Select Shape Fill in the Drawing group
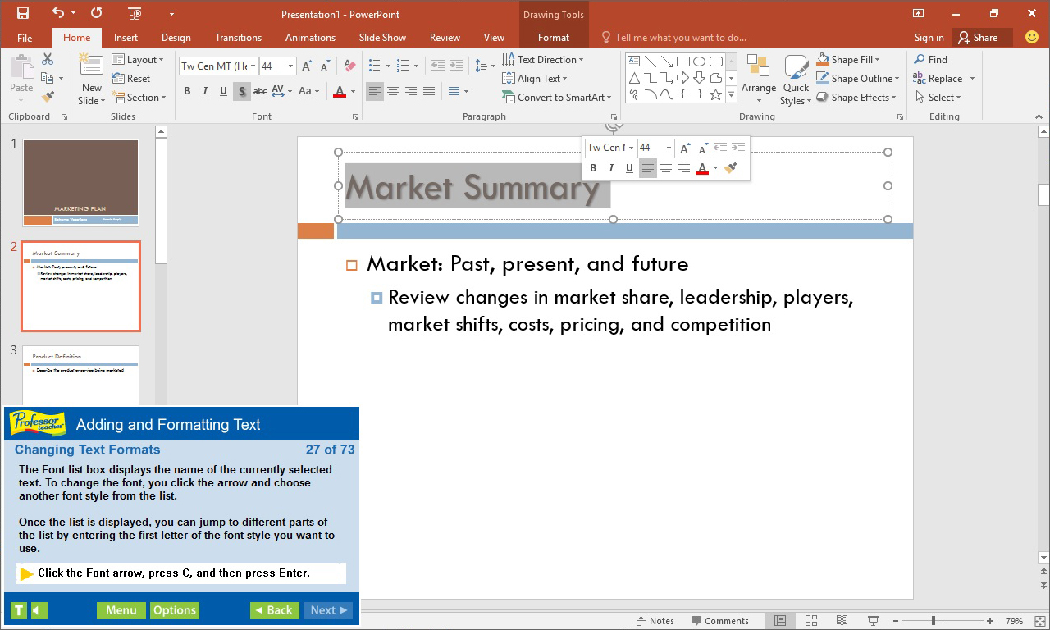1050x630 pixels. (x=853, y=58)
